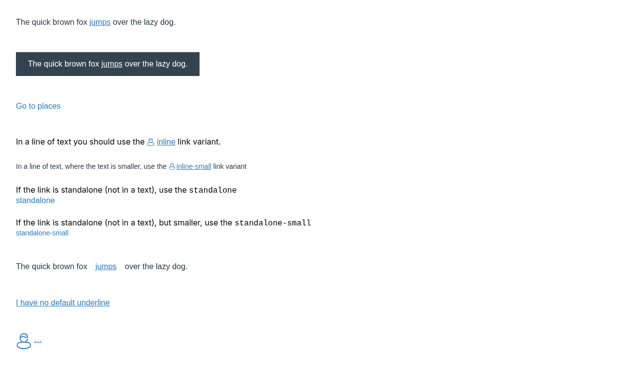This screenshot has width=637, height=365.
Task: Click the person icon before the inline link
Action: tap(151, 142)
